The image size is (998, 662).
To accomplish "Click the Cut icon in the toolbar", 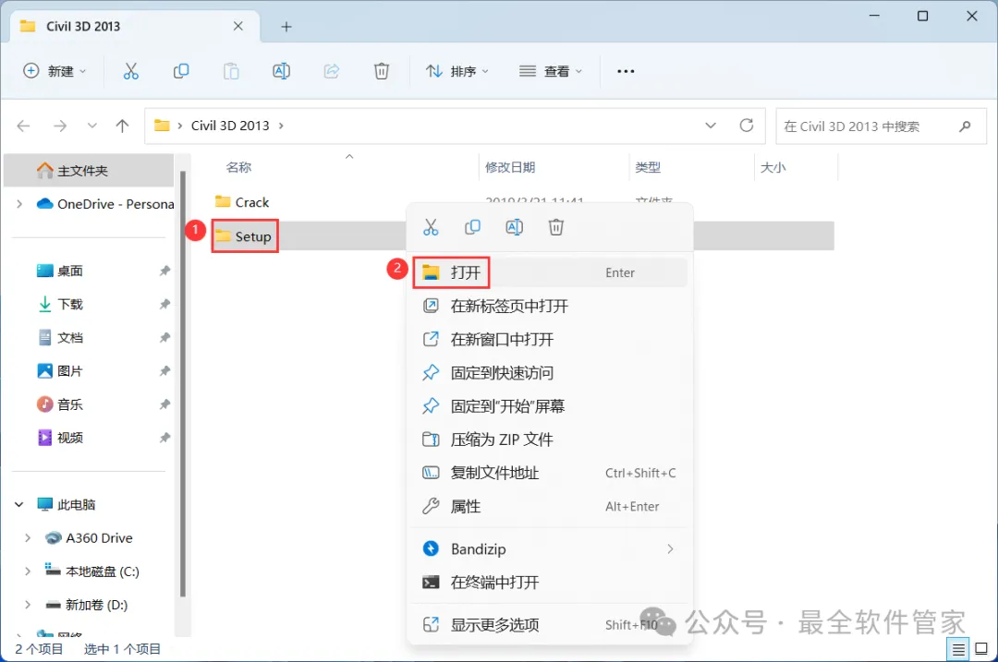I will 130,71.
